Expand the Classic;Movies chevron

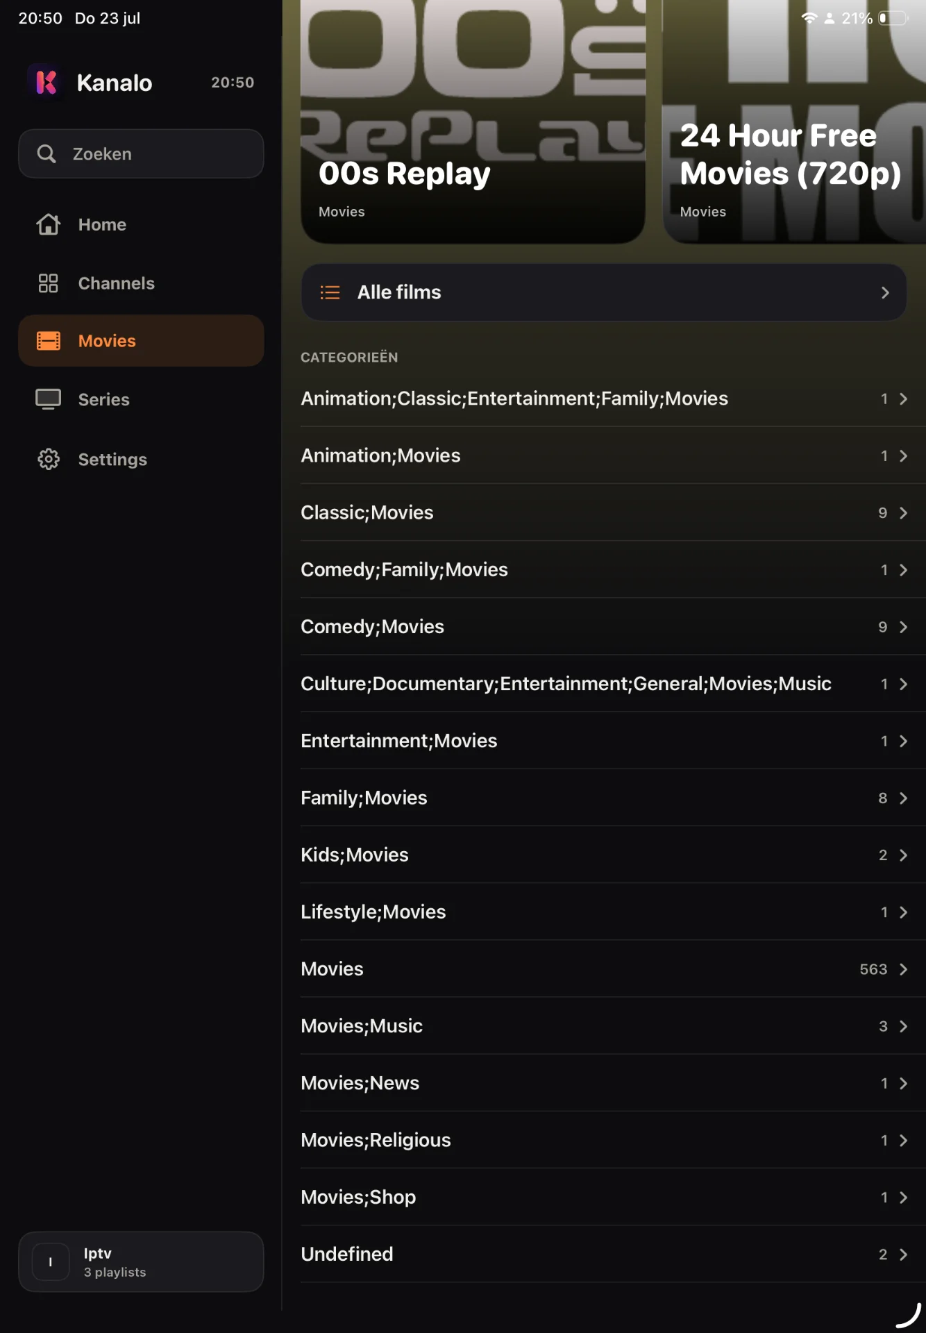pyautogui.click(x=903, y=512)
